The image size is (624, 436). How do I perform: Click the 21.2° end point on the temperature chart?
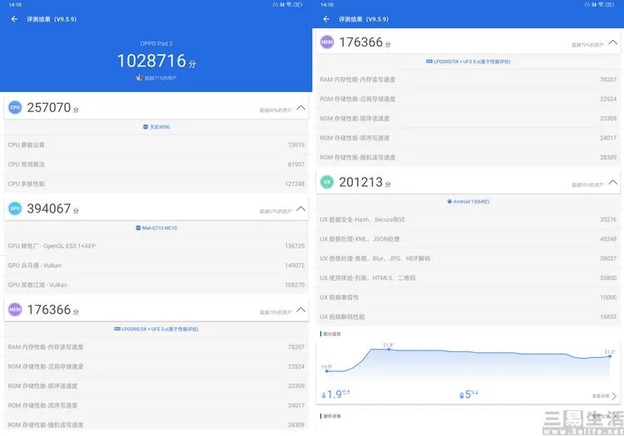pyautogui.click(x=610, y=356)
